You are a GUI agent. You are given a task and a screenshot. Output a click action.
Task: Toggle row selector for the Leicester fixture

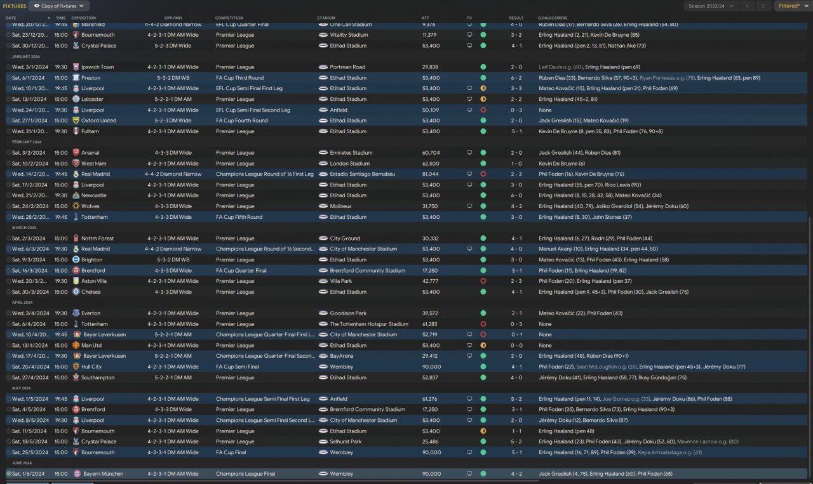tap(8, 100)
